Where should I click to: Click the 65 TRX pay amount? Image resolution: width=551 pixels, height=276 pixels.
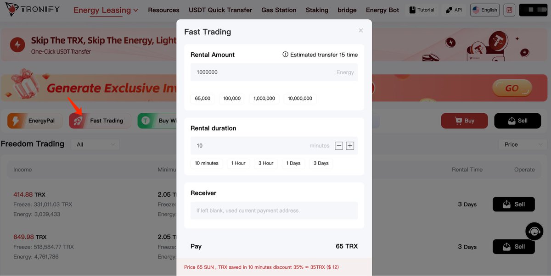pos(347,246)
